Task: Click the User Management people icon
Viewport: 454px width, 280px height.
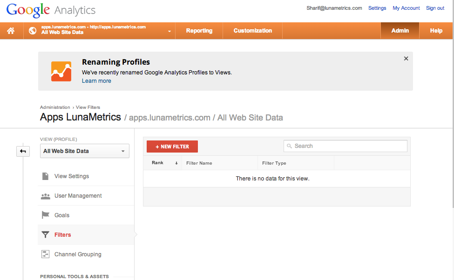Action: [x=46, y=196]
